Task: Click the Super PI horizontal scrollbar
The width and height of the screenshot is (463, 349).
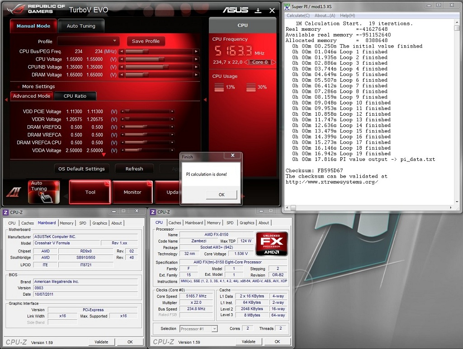Action: pos(369,208)
